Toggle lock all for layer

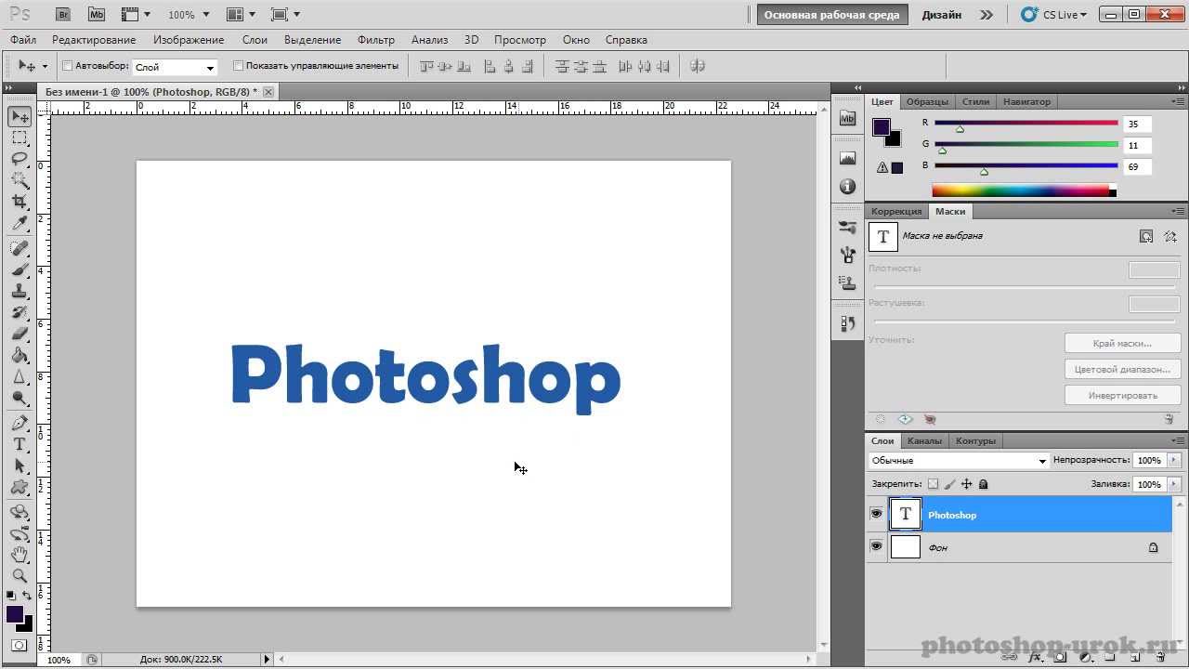[x=984, y=484]
